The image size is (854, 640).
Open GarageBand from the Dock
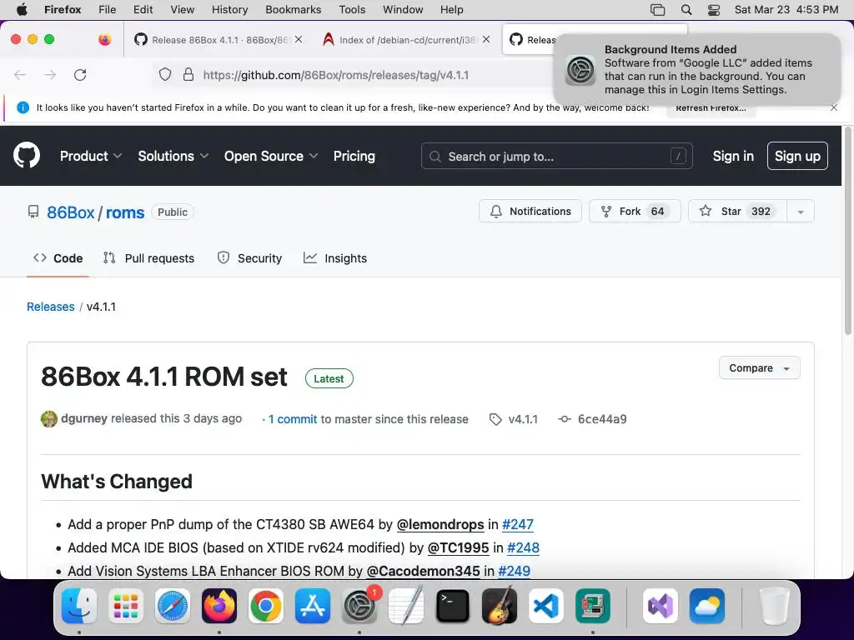click(x=500, y=606)
